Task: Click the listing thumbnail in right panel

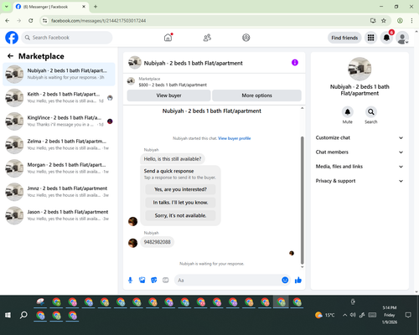Action: pyautogui.click(x=360, y=69)
